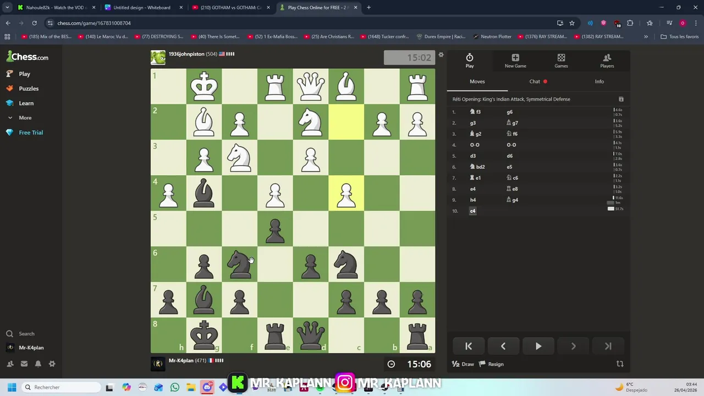Jump to the first move
The image size is (704, 396).
click(469, 346)
